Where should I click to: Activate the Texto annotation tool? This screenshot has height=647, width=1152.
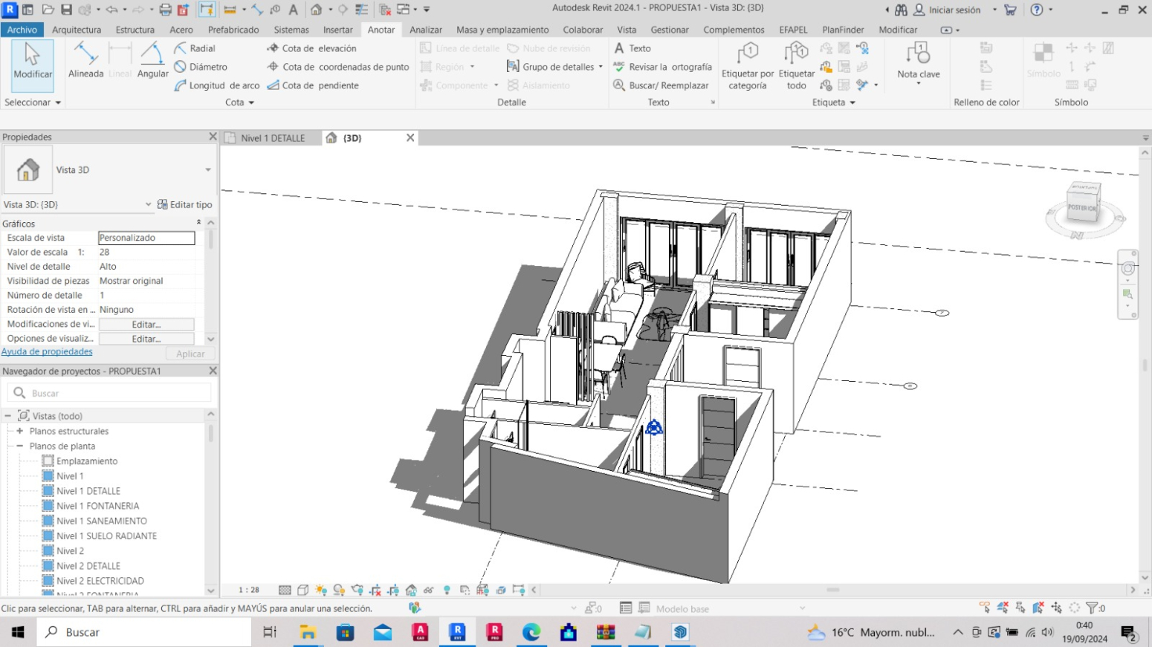pos(632,48)
